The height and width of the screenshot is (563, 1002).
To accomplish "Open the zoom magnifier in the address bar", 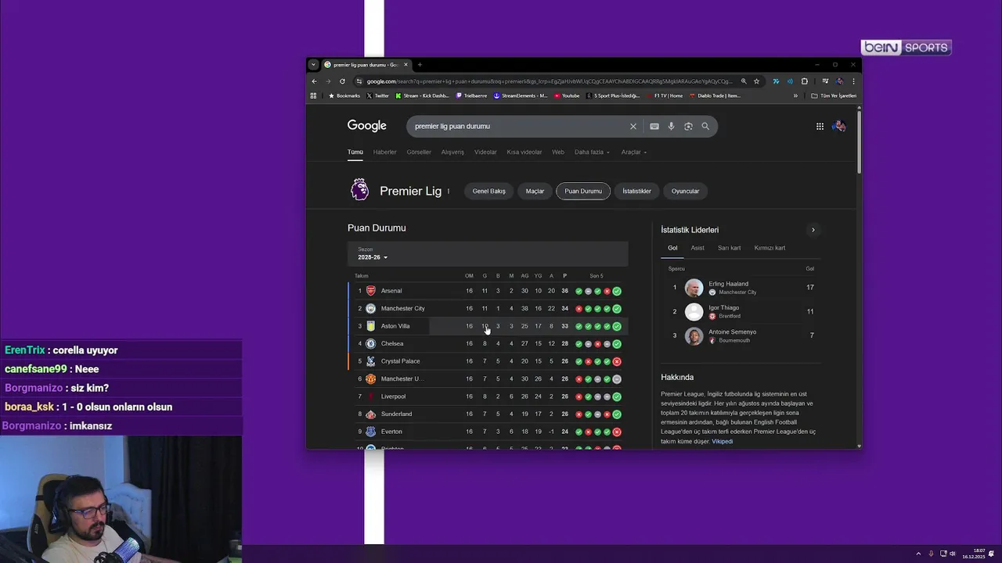I will [744, 81].
